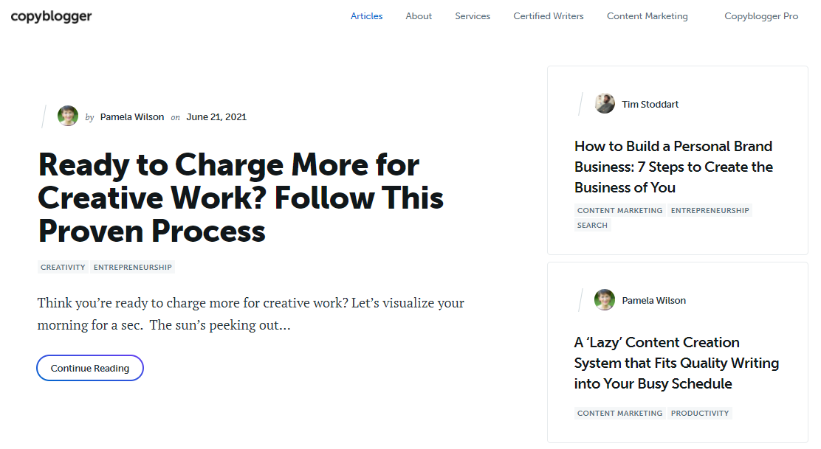Click the June 21, 2021 publish date
This screenshot has width=821, height=449.
tap(216, 116)
